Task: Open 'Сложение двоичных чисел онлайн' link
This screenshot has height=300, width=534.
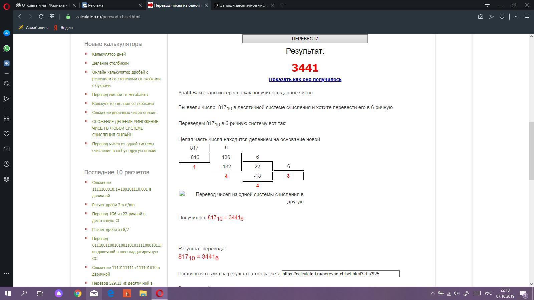Action: click(124, 112)
